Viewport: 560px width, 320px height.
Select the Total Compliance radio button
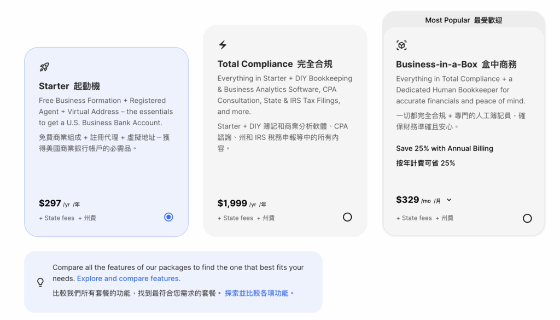tap(347, 217)
